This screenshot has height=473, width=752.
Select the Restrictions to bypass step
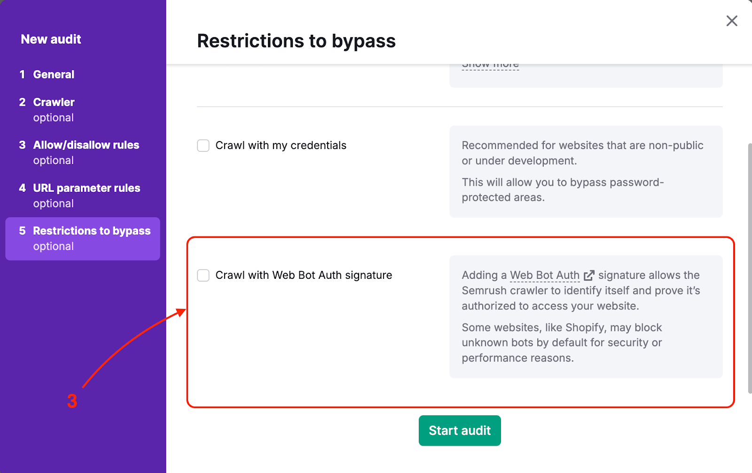pos(91,230)
